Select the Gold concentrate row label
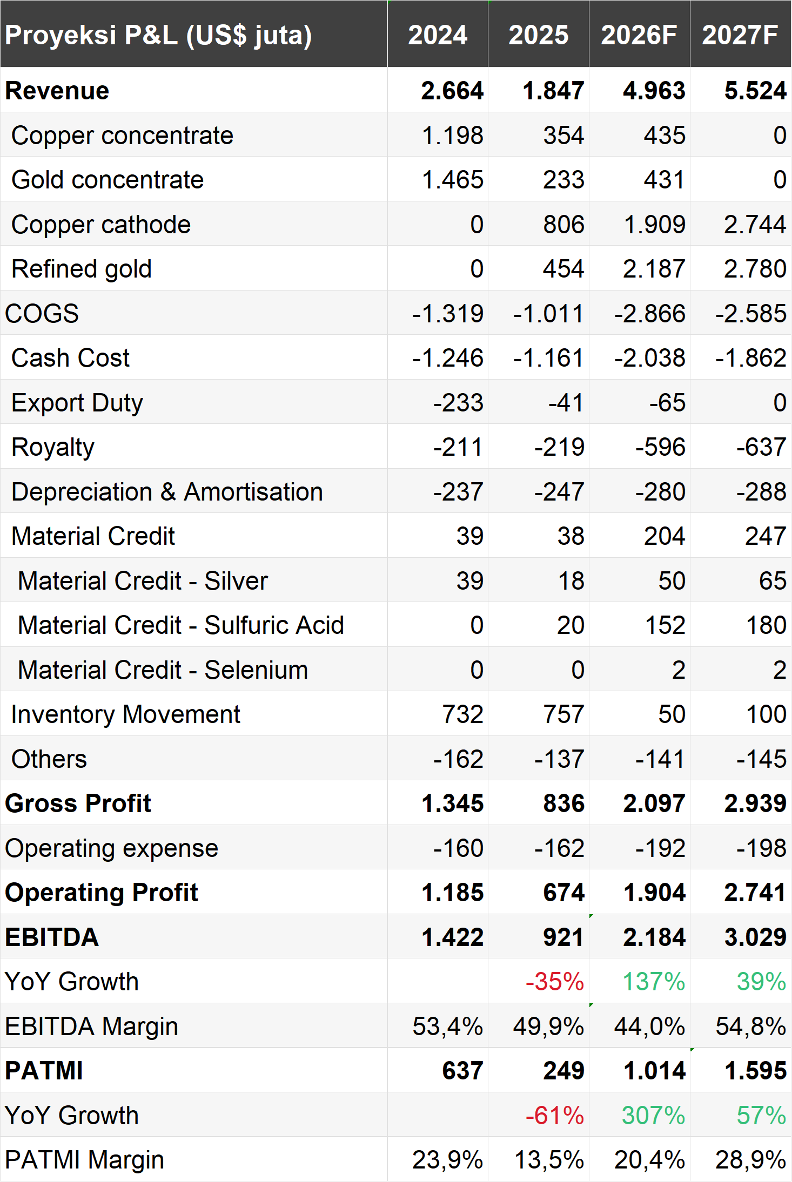Viewport: 792px width, 1182px height. [x=108, y=180]
